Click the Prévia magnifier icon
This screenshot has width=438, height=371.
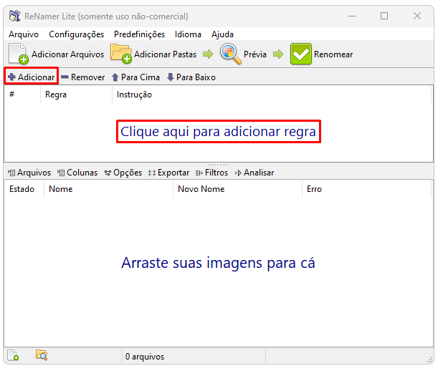(x=230, y=54)
